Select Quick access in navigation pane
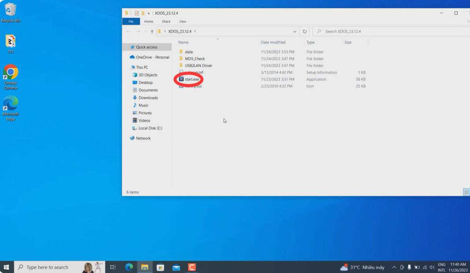470x273 pixels. click(147, 47)
